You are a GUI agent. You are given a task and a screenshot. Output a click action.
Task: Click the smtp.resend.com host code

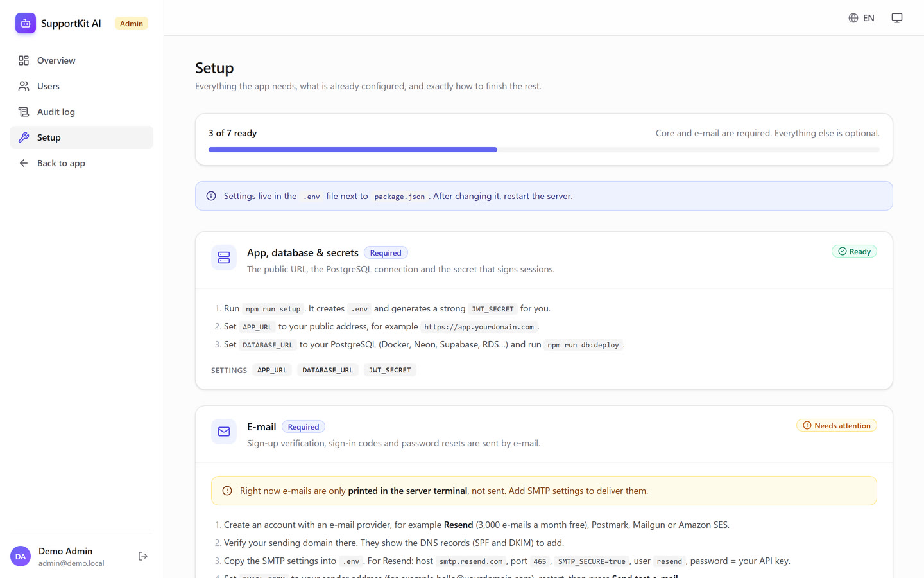pyautogui.click(x=471, y=561)
